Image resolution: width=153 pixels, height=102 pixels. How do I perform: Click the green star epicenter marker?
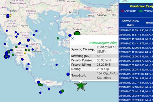click(x=81, y=86)
